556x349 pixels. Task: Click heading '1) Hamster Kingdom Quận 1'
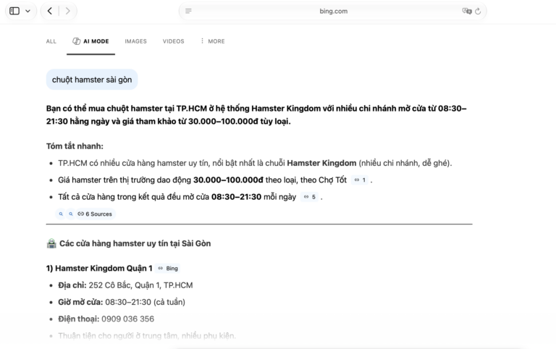pos(99,268)
